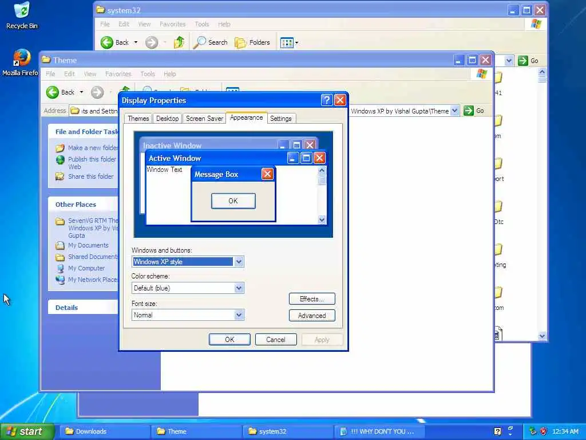
Task: Open Edit menu in the system32 window
Action: 124,24
